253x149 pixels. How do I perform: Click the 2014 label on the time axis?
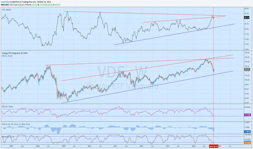[x=194, y=146]
